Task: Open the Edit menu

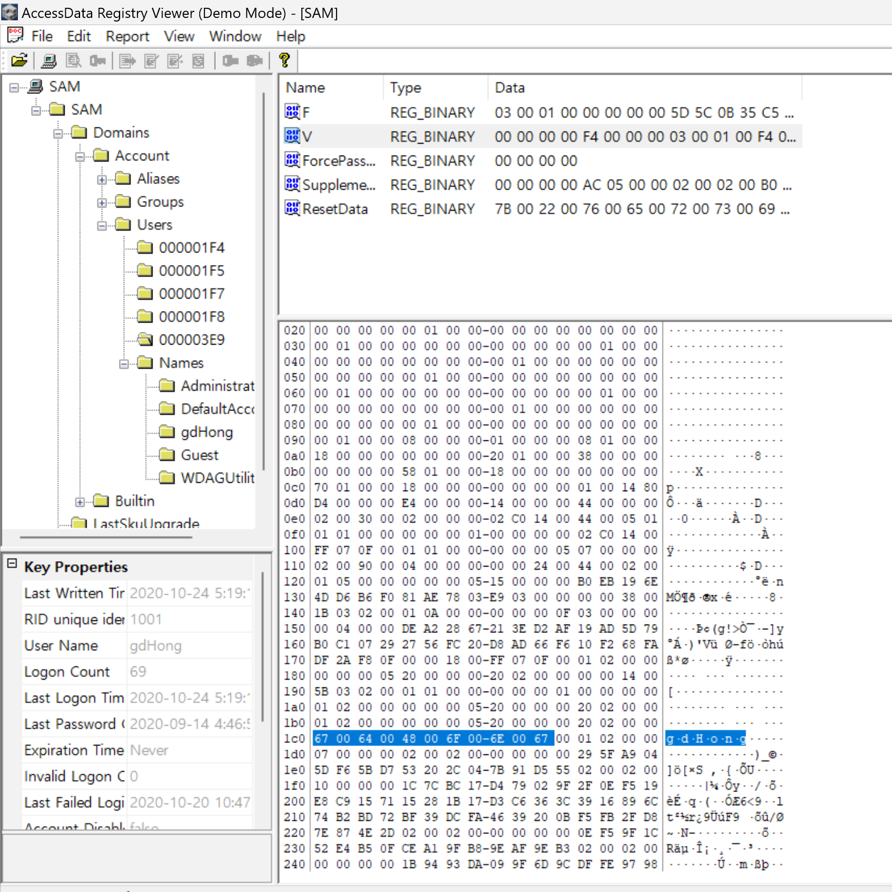Action: tap(79, 36)
